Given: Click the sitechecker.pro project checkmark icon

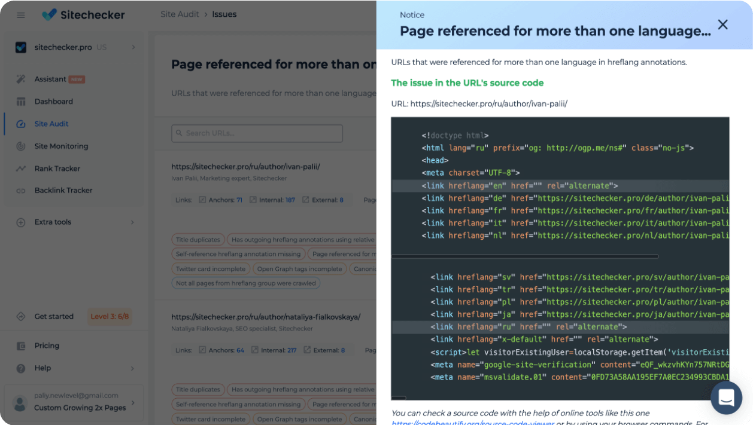Looking at the screenshot, I should pyautogui.click(x=21, y=47).
